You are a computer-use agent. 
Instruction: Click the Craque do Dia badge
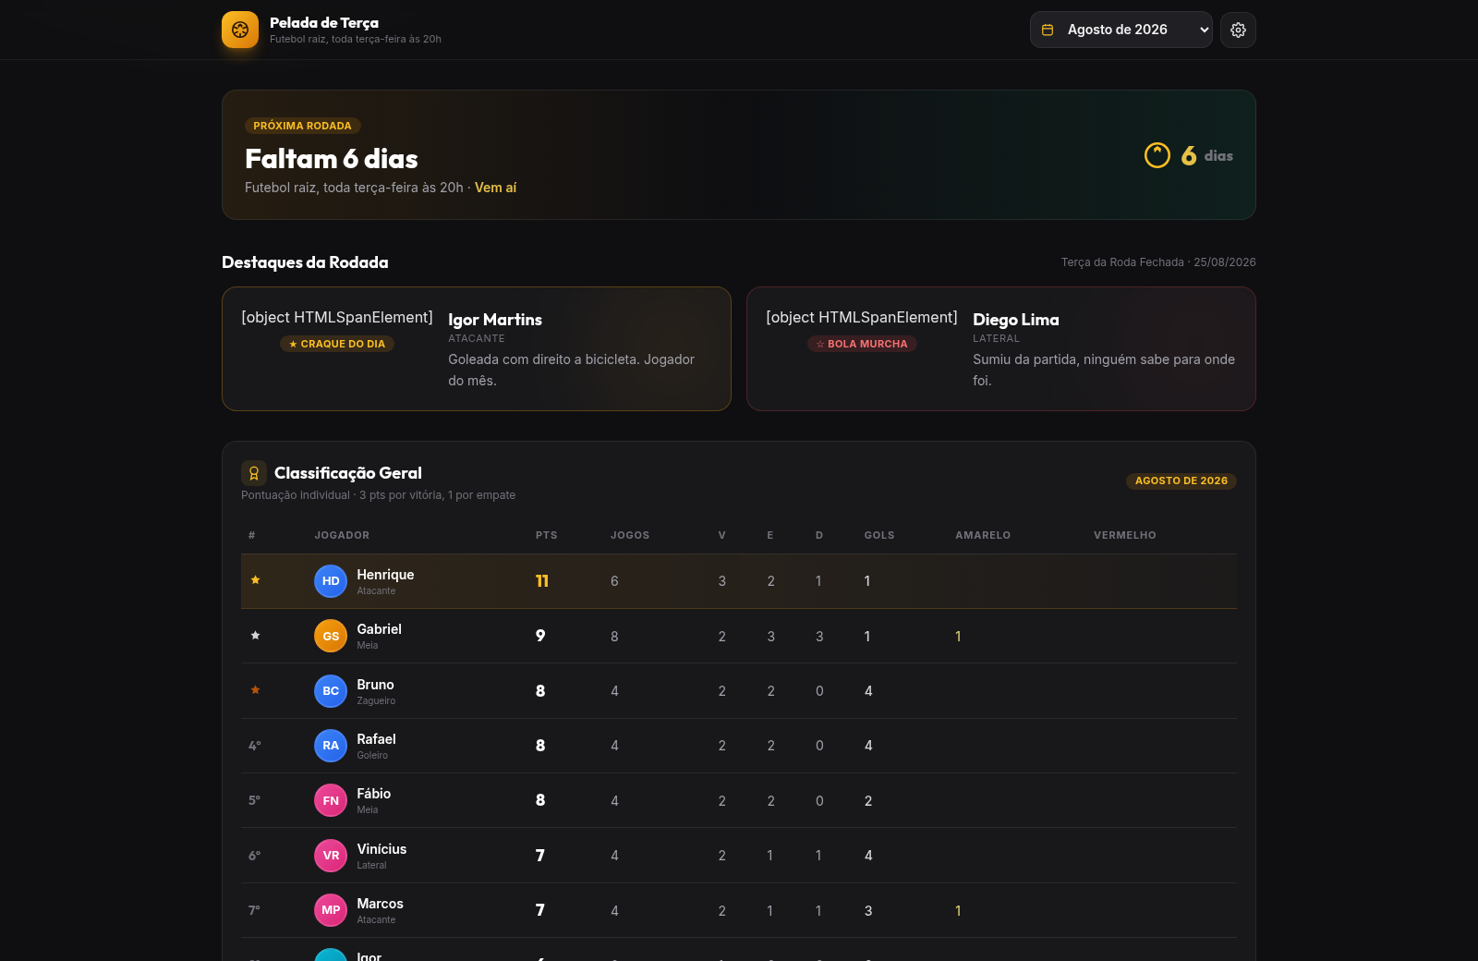coord(337,344)
